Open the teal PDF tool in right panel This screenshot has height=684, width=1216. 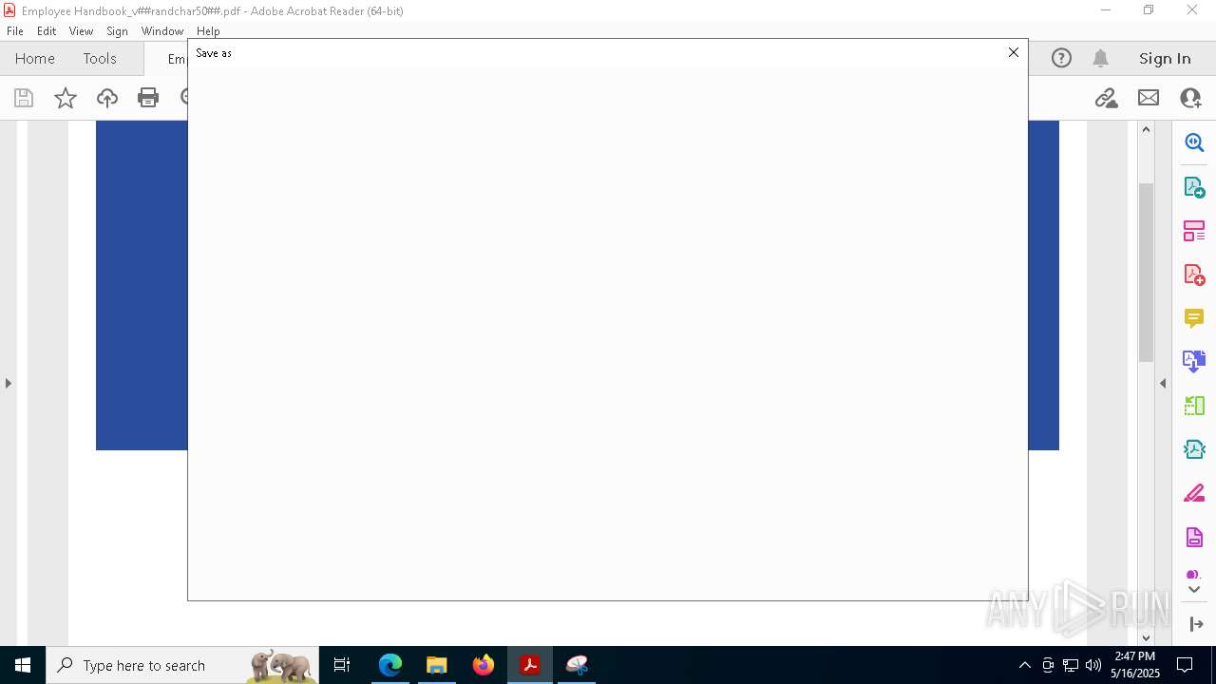(1194, 449)
